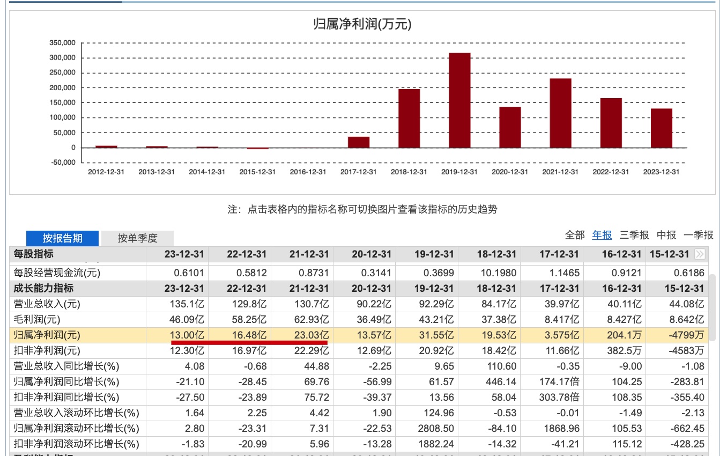
Task: Click the 每股指标 section header
Action: click(34, 254)
